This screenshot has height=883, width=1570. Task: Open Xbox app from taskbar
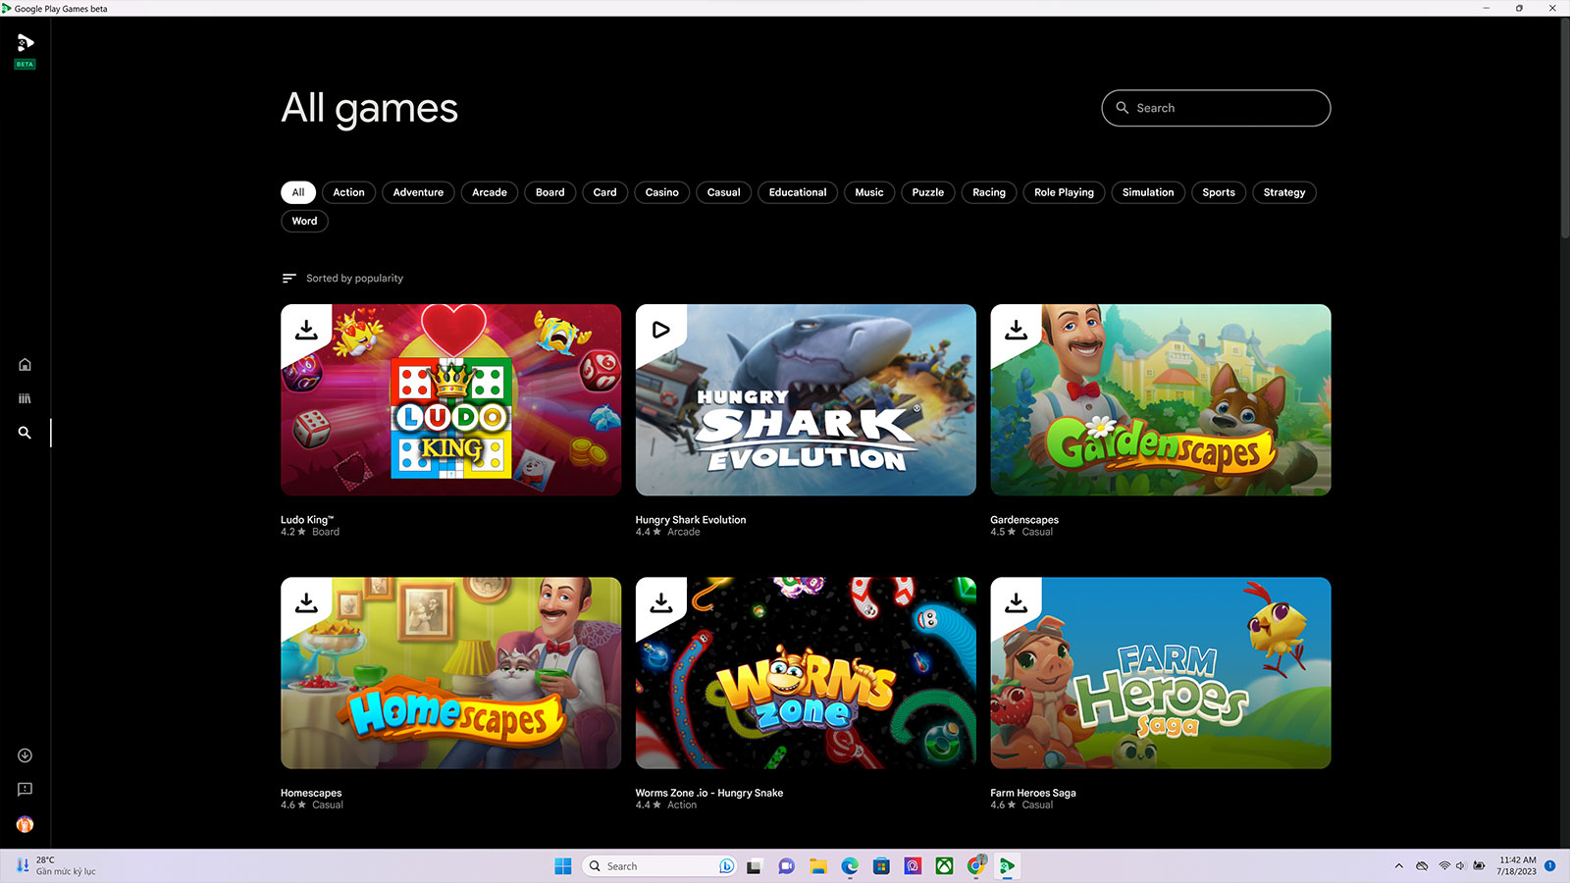coord(944,866)
